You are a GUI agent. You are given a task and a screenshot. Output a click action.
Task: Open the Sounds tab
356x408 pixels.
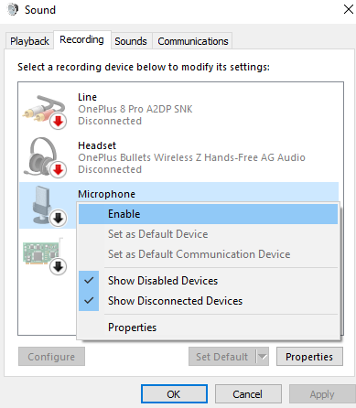131,41
